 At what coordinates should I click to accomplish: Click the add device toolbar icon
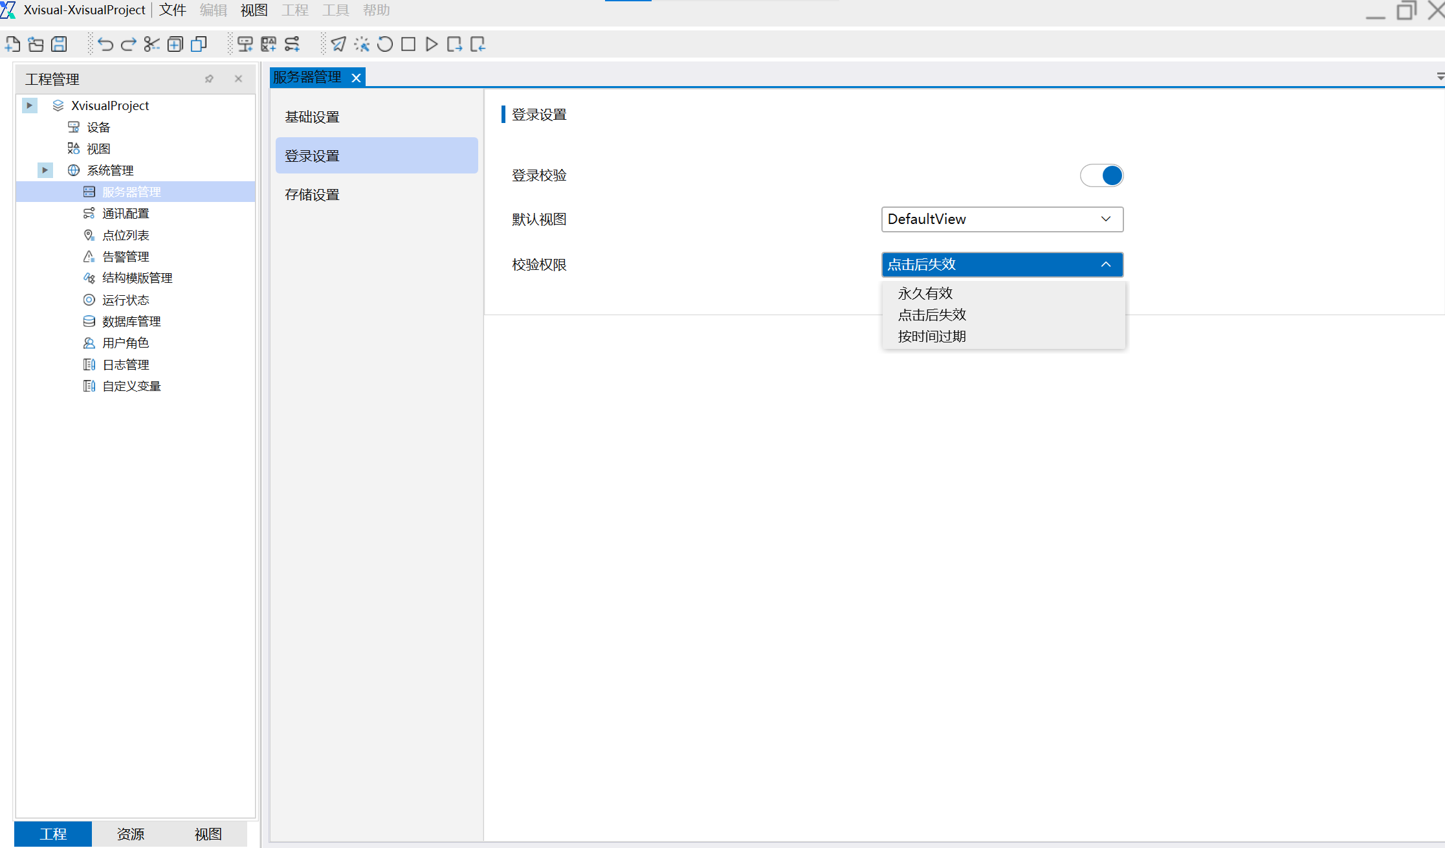click(245, 44)
